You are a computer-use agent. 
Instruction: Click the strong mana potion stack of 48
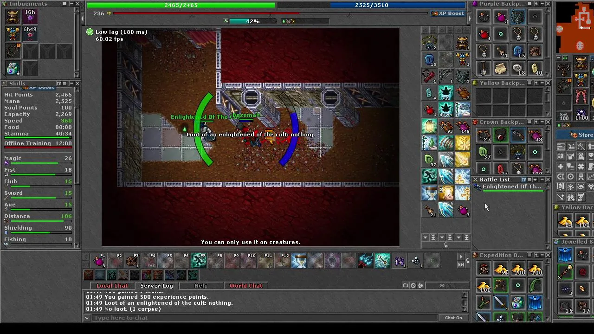point(535,135)
